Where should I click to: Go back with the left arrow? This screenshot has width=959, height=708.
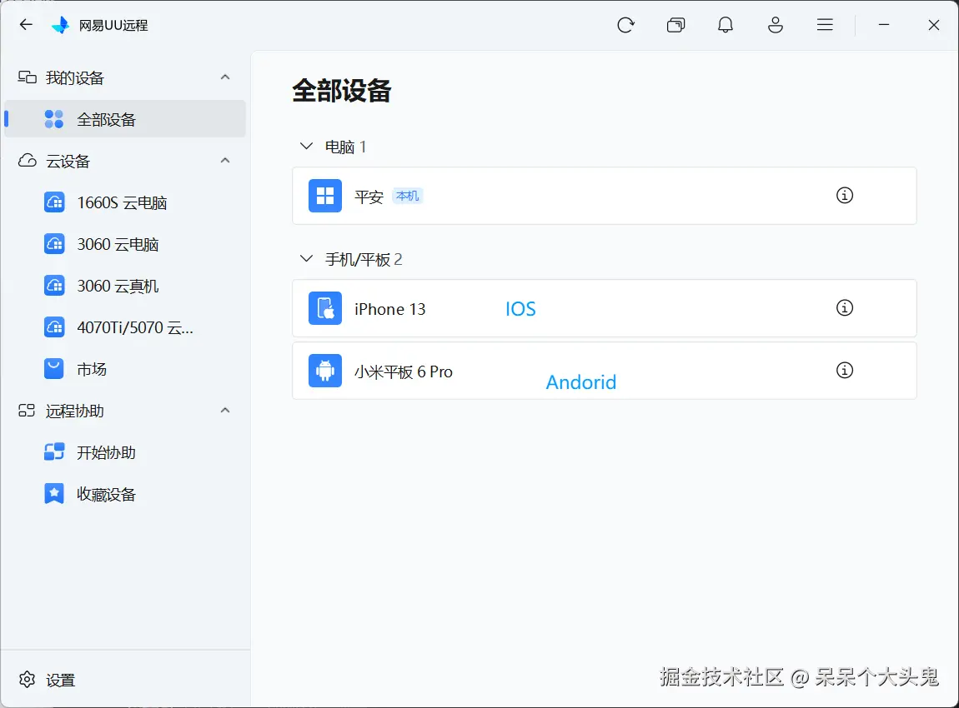(26, 25)
